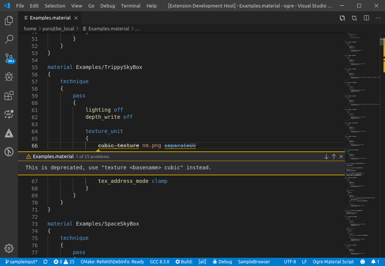Click the Synchronize Changes icon in status bar
This screenshot has height=266, width=385.
click(x=45, y=262)
